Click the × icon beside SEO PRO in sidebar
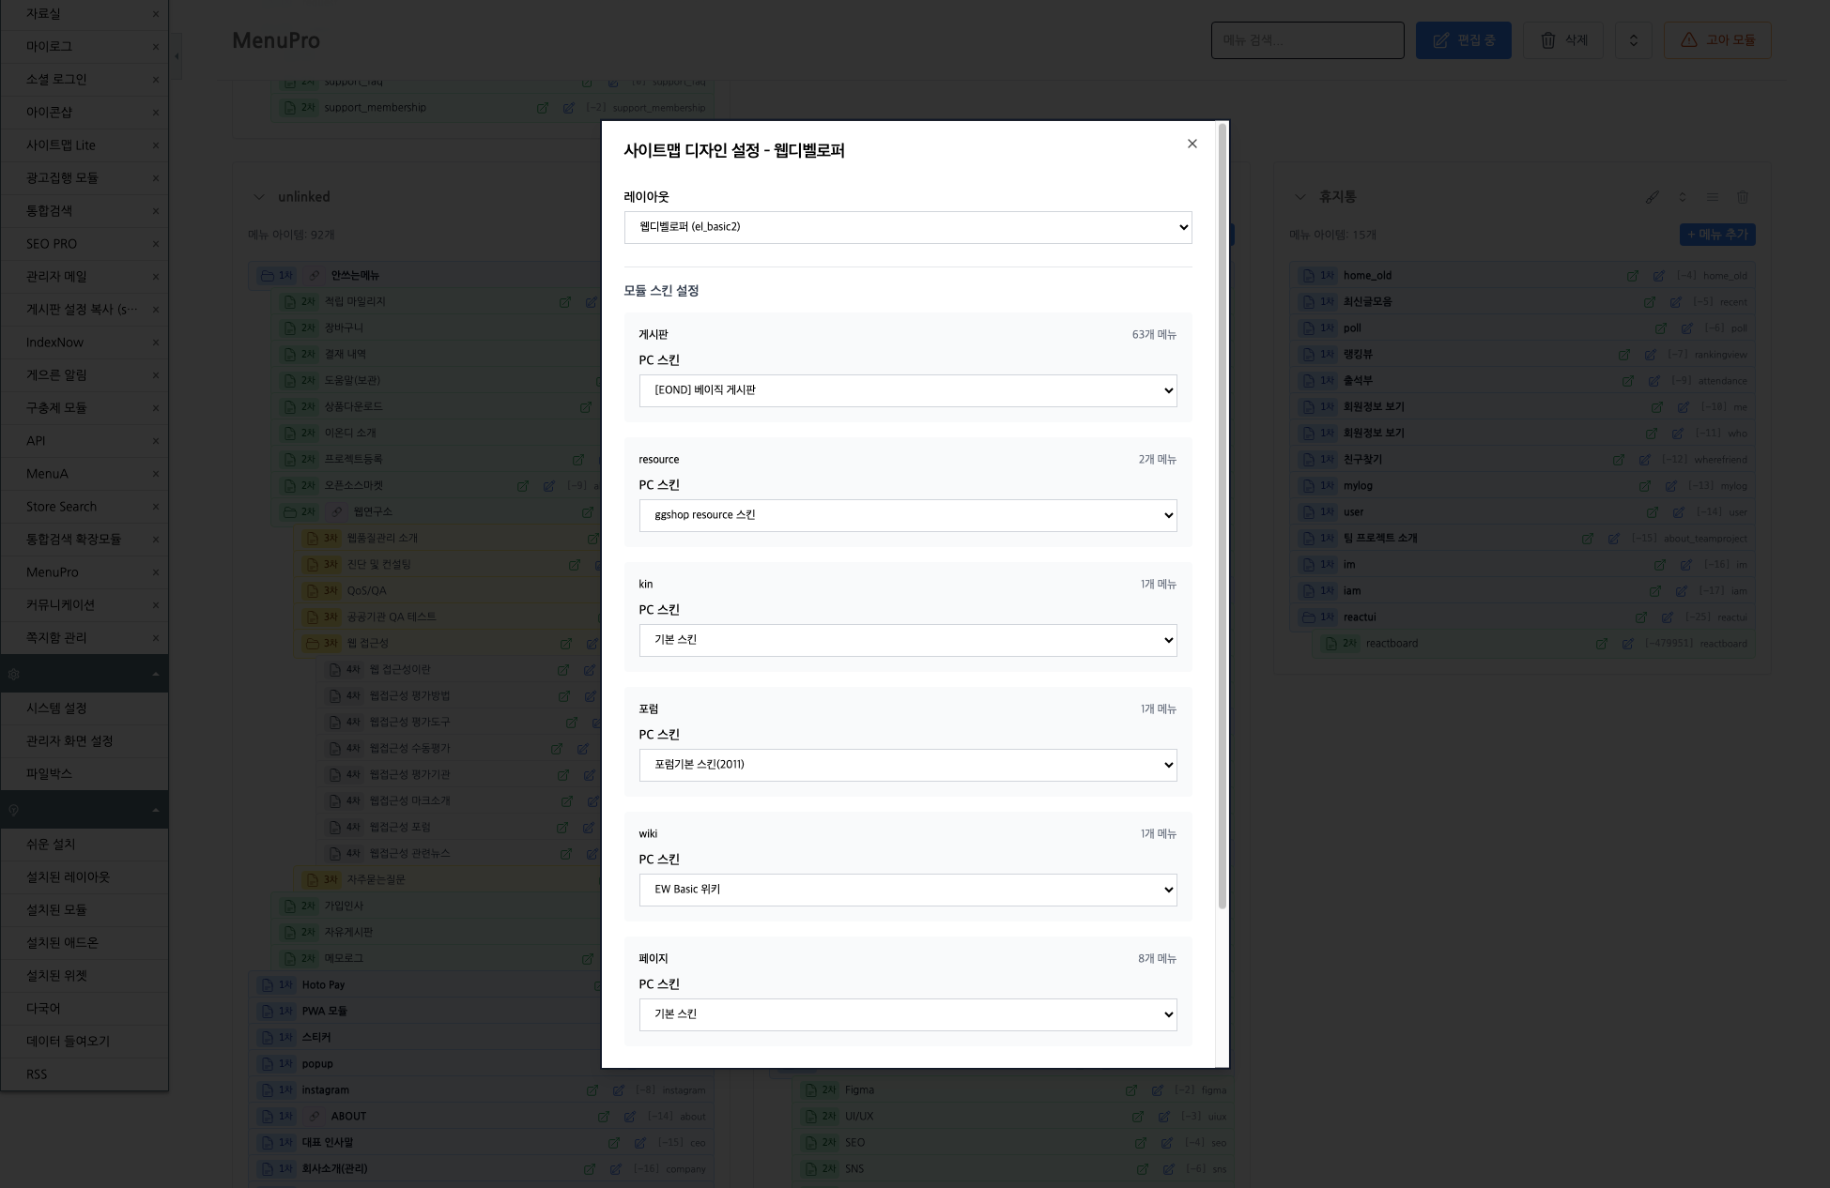This screenshot has height=1188, width=1830. point(156,244)
